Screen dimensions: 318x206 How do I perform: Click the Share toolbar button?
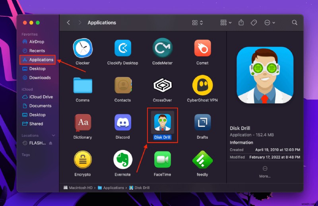(x=241, y=22)
